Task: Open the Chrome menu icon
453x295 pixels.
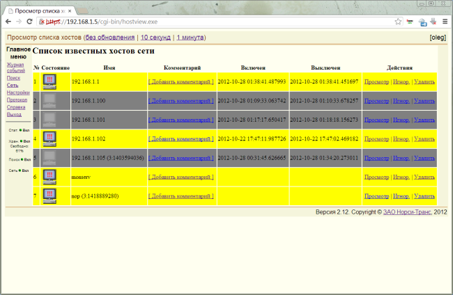Action: (x=443, y=22)
